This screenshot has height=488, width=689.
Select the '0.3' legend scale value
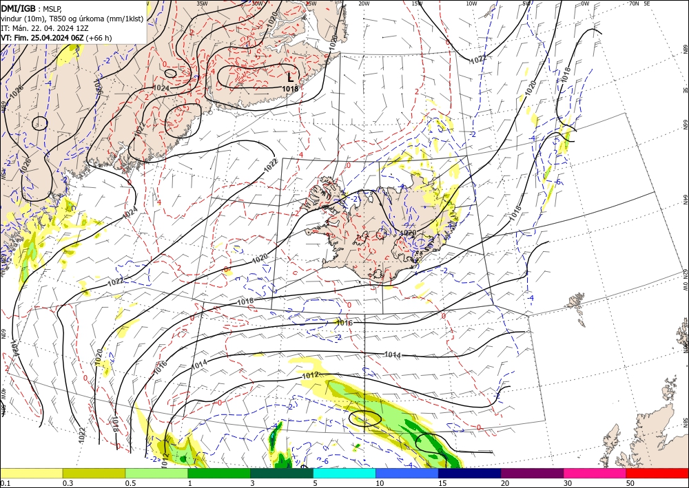pos(68,483)
